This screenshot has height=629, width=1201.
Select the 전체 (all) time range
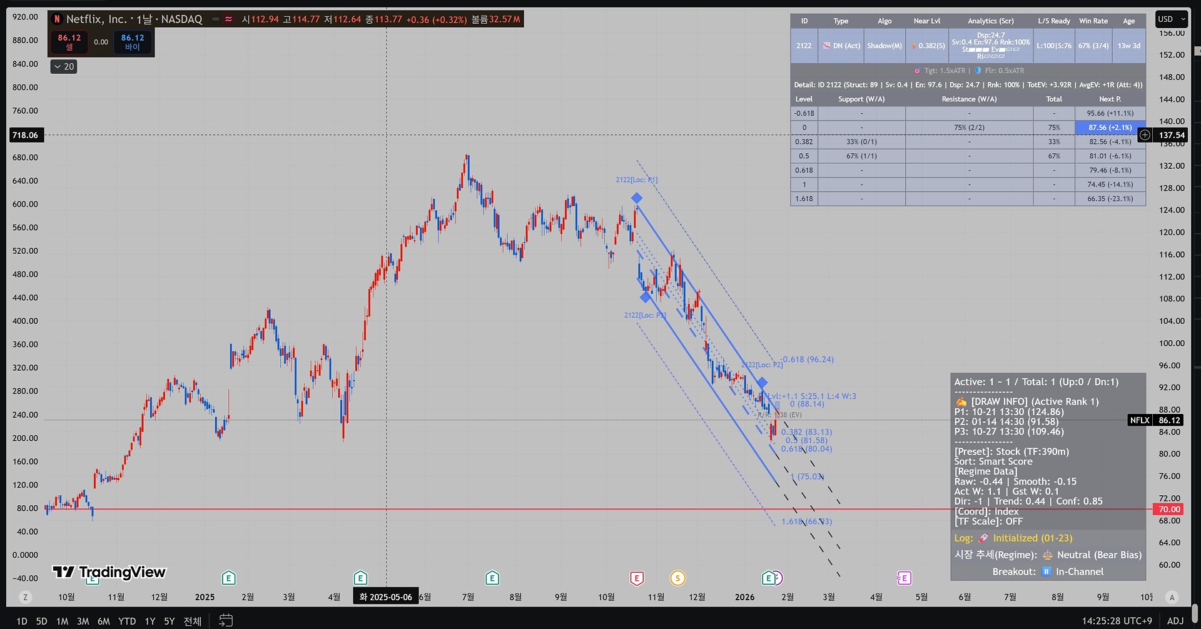(x=193, y=621)
